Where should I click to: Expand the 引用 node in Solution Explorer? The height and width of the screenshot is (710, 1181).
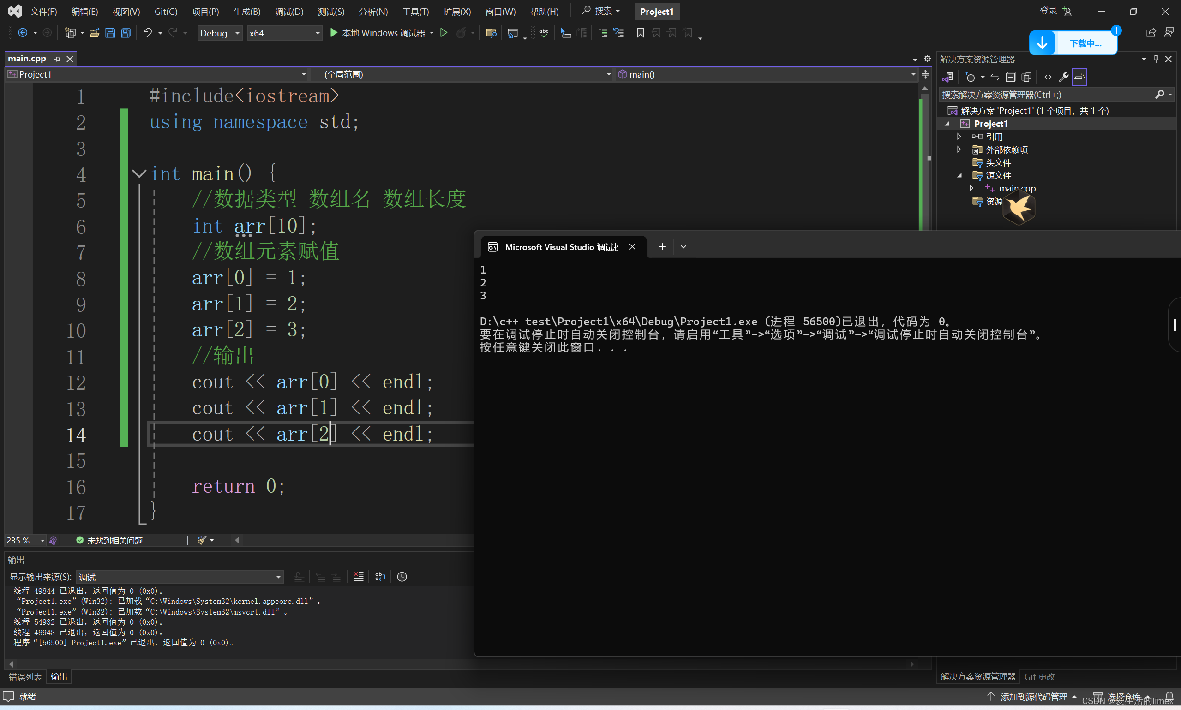pyautogui.click(x=959, y=137)
